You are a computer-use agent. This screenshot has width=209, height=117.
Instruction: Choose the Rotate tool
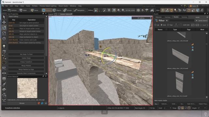(x=4, y=28)
